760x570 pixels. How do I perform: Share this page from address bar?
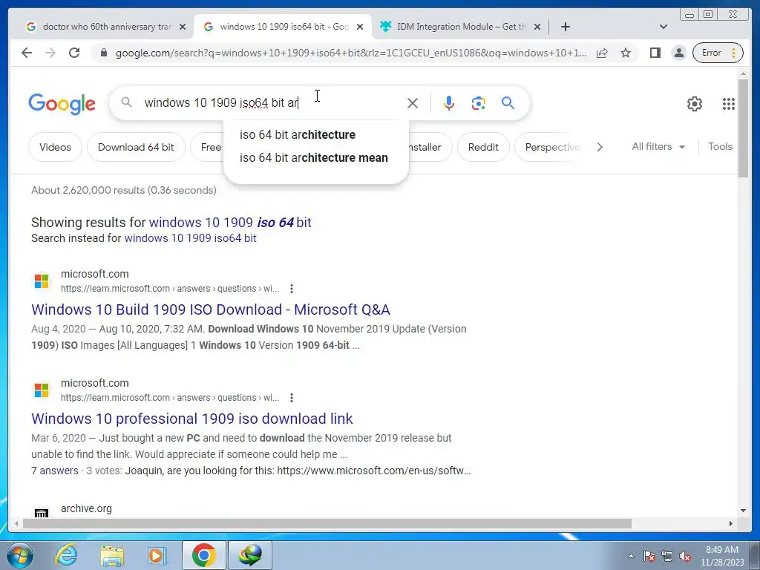(x=602, y=53)
